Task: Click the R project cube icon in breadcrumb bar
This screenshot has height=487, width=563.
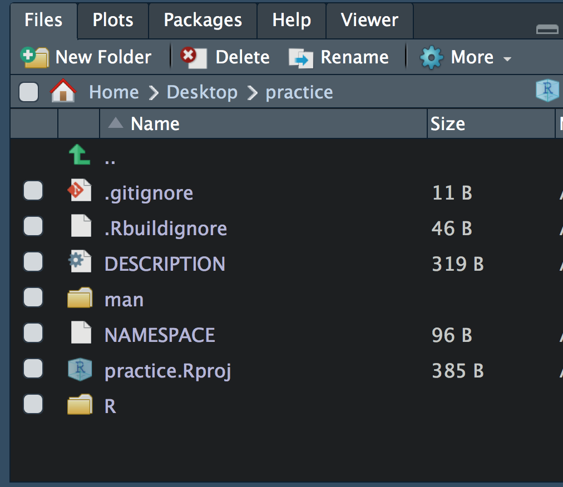Action: pos(547,91)
